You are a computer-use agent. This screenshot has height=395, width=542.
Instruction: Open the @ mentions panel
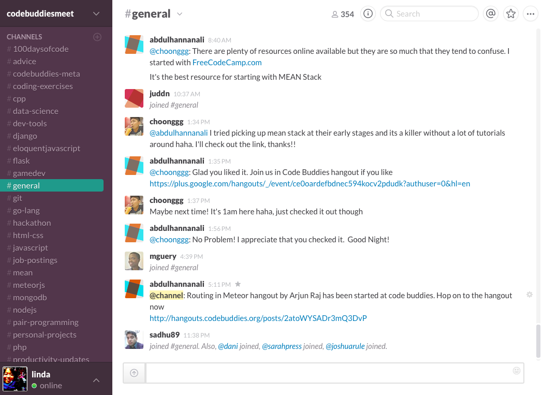click(490, 14)
